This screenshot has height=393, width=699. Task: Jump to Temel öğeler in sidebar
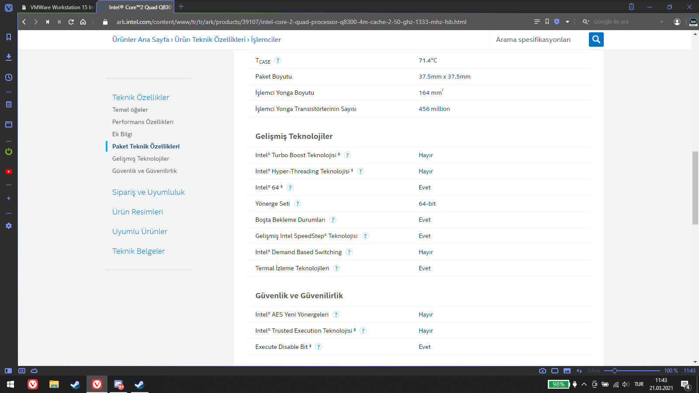pos(130,110)
